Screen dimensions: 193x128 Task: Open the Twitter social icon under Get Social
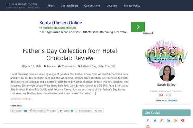point(155,121)
